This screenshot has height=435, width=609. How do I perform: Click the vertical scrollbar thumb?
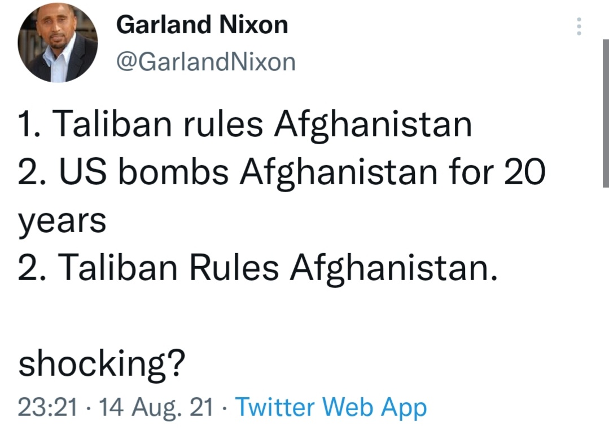[606, 113]
